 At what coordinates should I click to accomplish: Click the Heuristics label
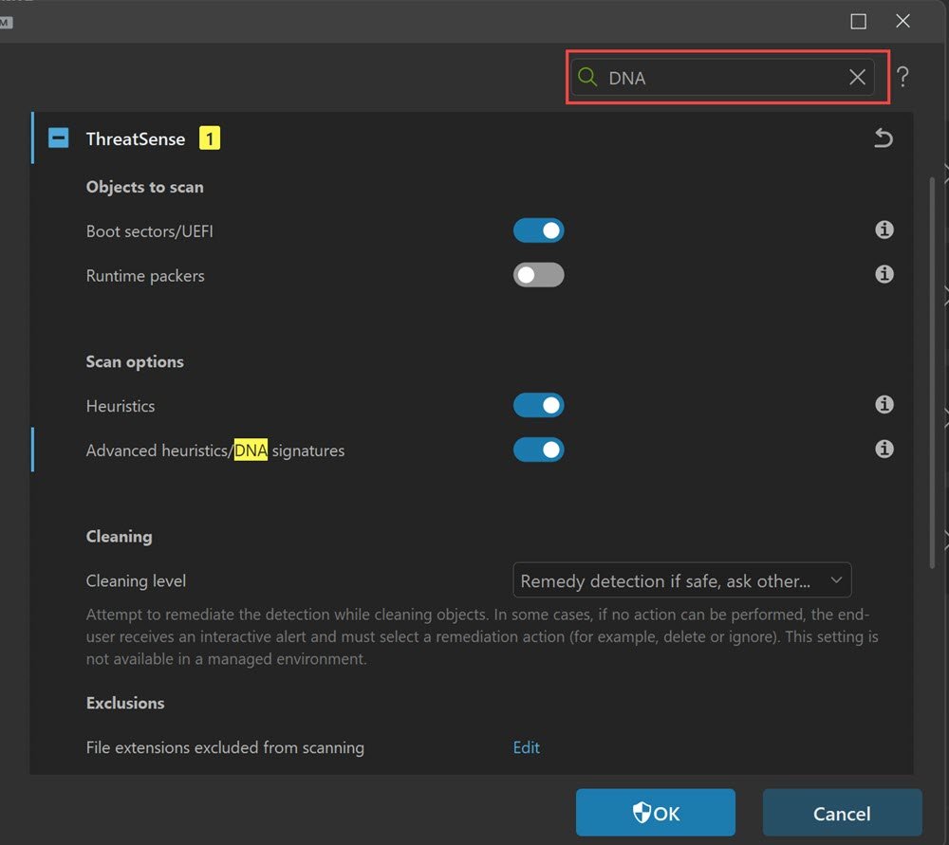point(121,406)
